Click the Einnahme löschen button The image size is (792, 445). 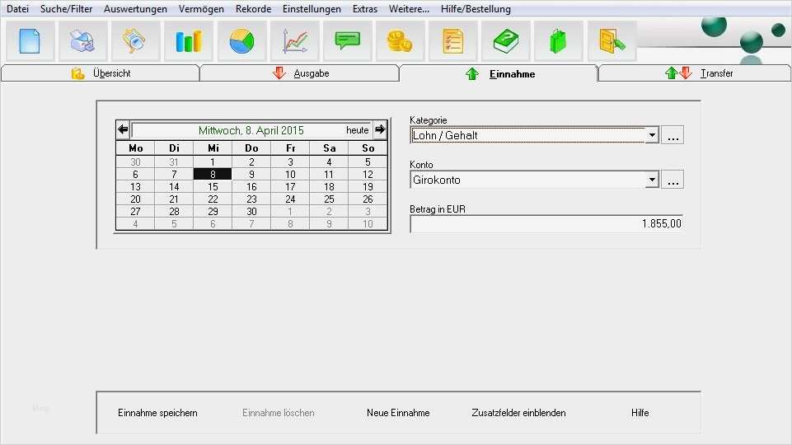pyautogui.click(x=279, y=413)
